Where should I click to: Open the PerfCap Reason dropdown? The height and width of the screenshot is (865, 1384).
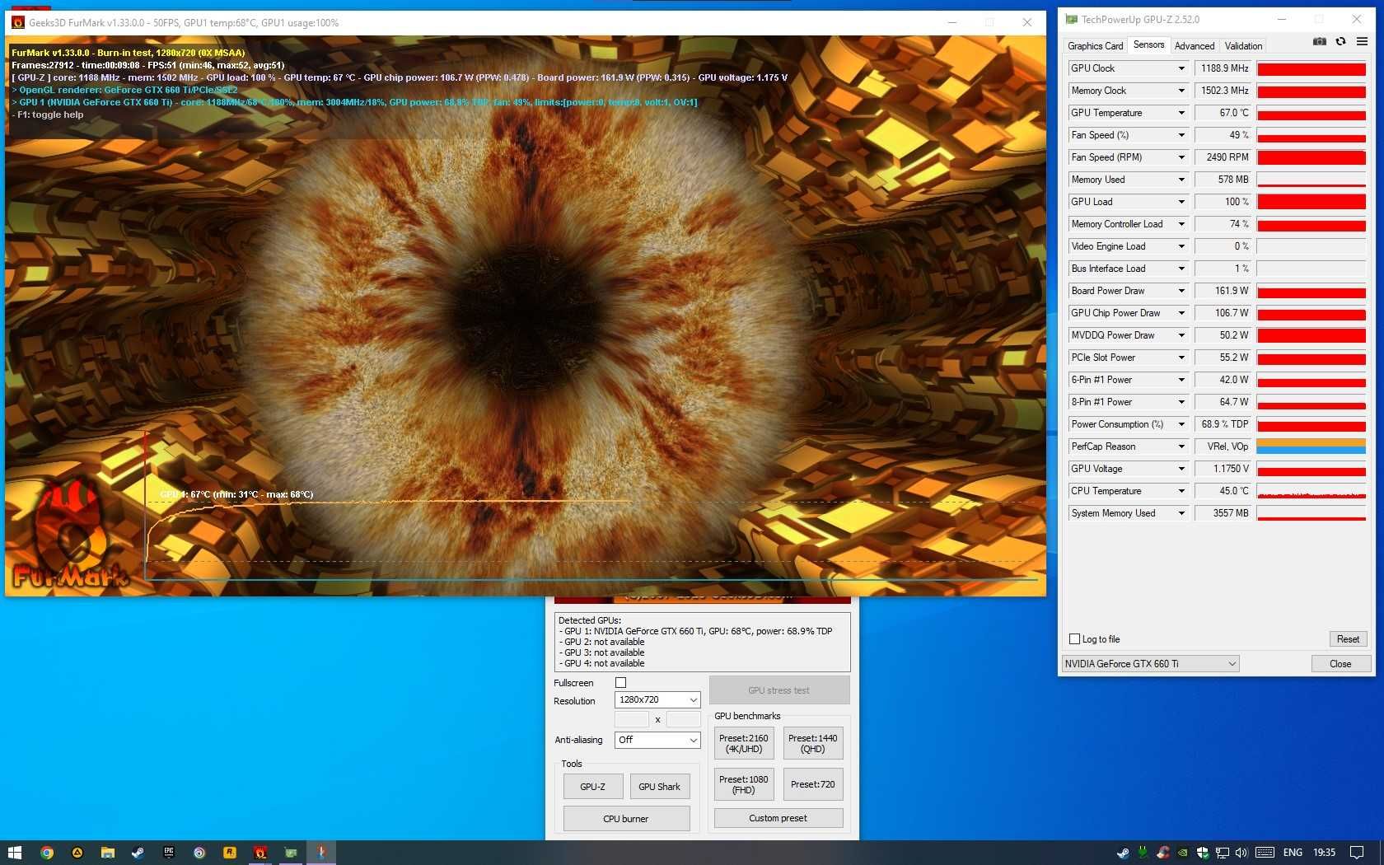coord(1181,447)
